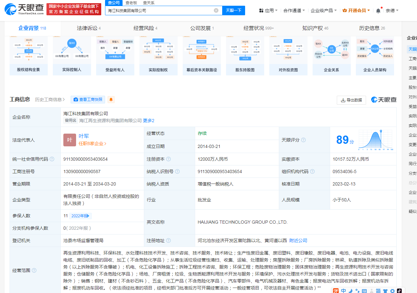
Task: Open 历史工商信息 history link
Action: click(50, 100)
